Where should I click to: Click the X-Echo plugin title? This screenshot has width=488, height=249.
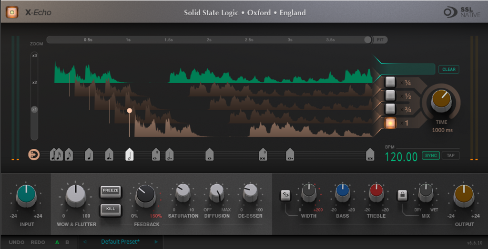click(38, 13)
